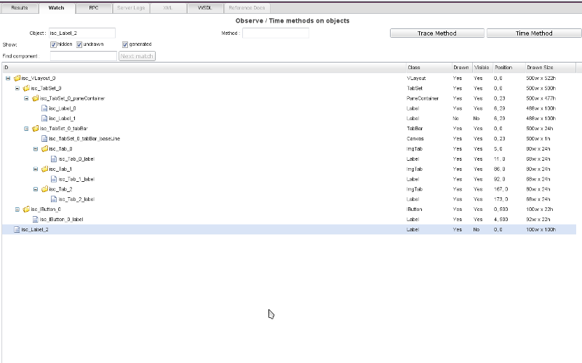Collapse the isc_TabSet_0_paneContainer tree node
Image resolution: width=582 pixels, height=363 pixels.
pos(25,98)
